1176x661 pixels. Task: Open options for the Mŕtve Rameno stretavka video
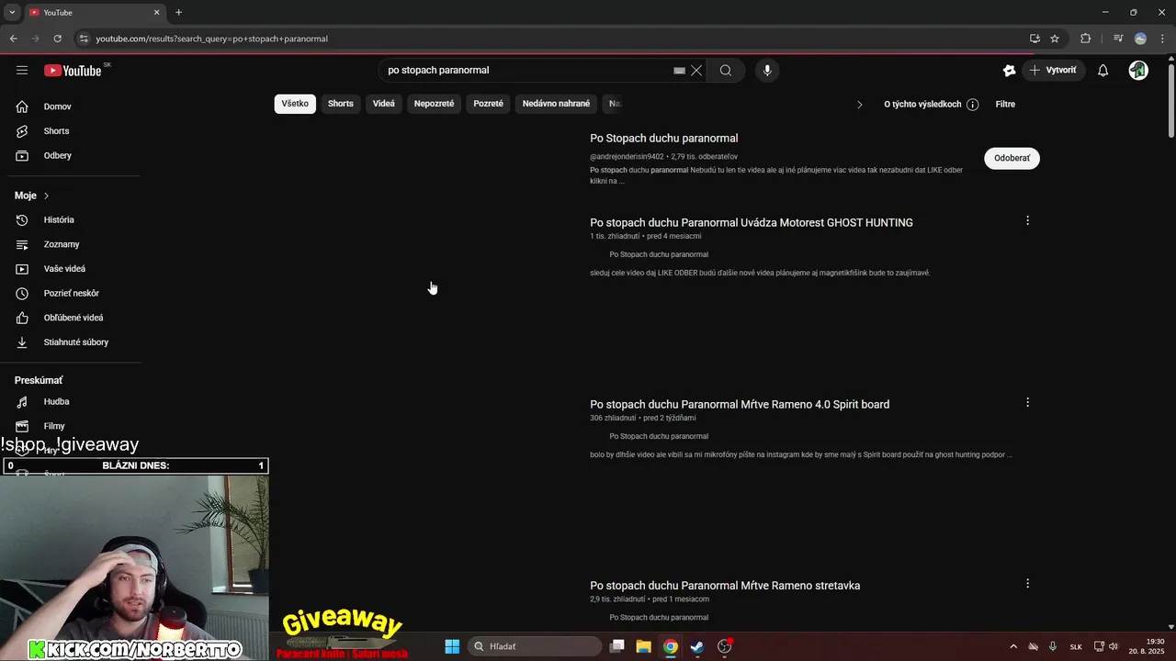coord(1027,583)
